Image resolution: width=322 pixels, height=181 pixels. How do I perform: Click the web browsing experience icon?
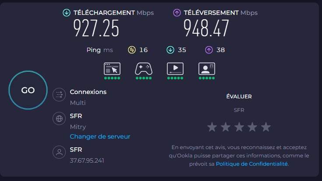[112, 69]
